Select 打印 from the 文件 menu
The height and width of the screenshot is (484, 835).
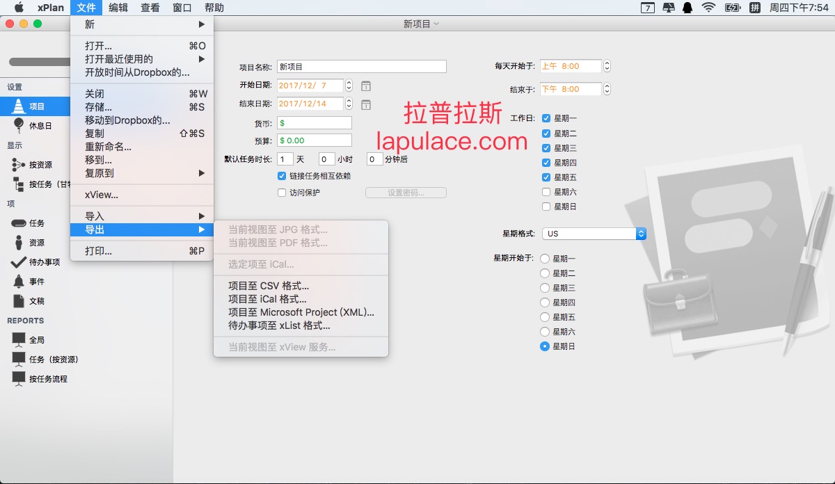coord(99,251)
